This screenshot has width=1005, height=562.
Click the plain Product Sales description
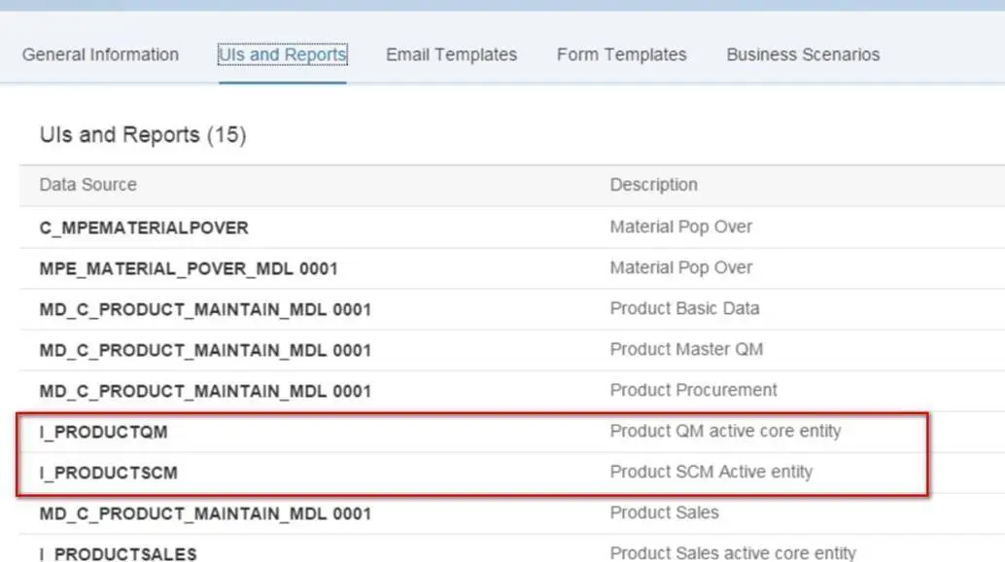664,512
